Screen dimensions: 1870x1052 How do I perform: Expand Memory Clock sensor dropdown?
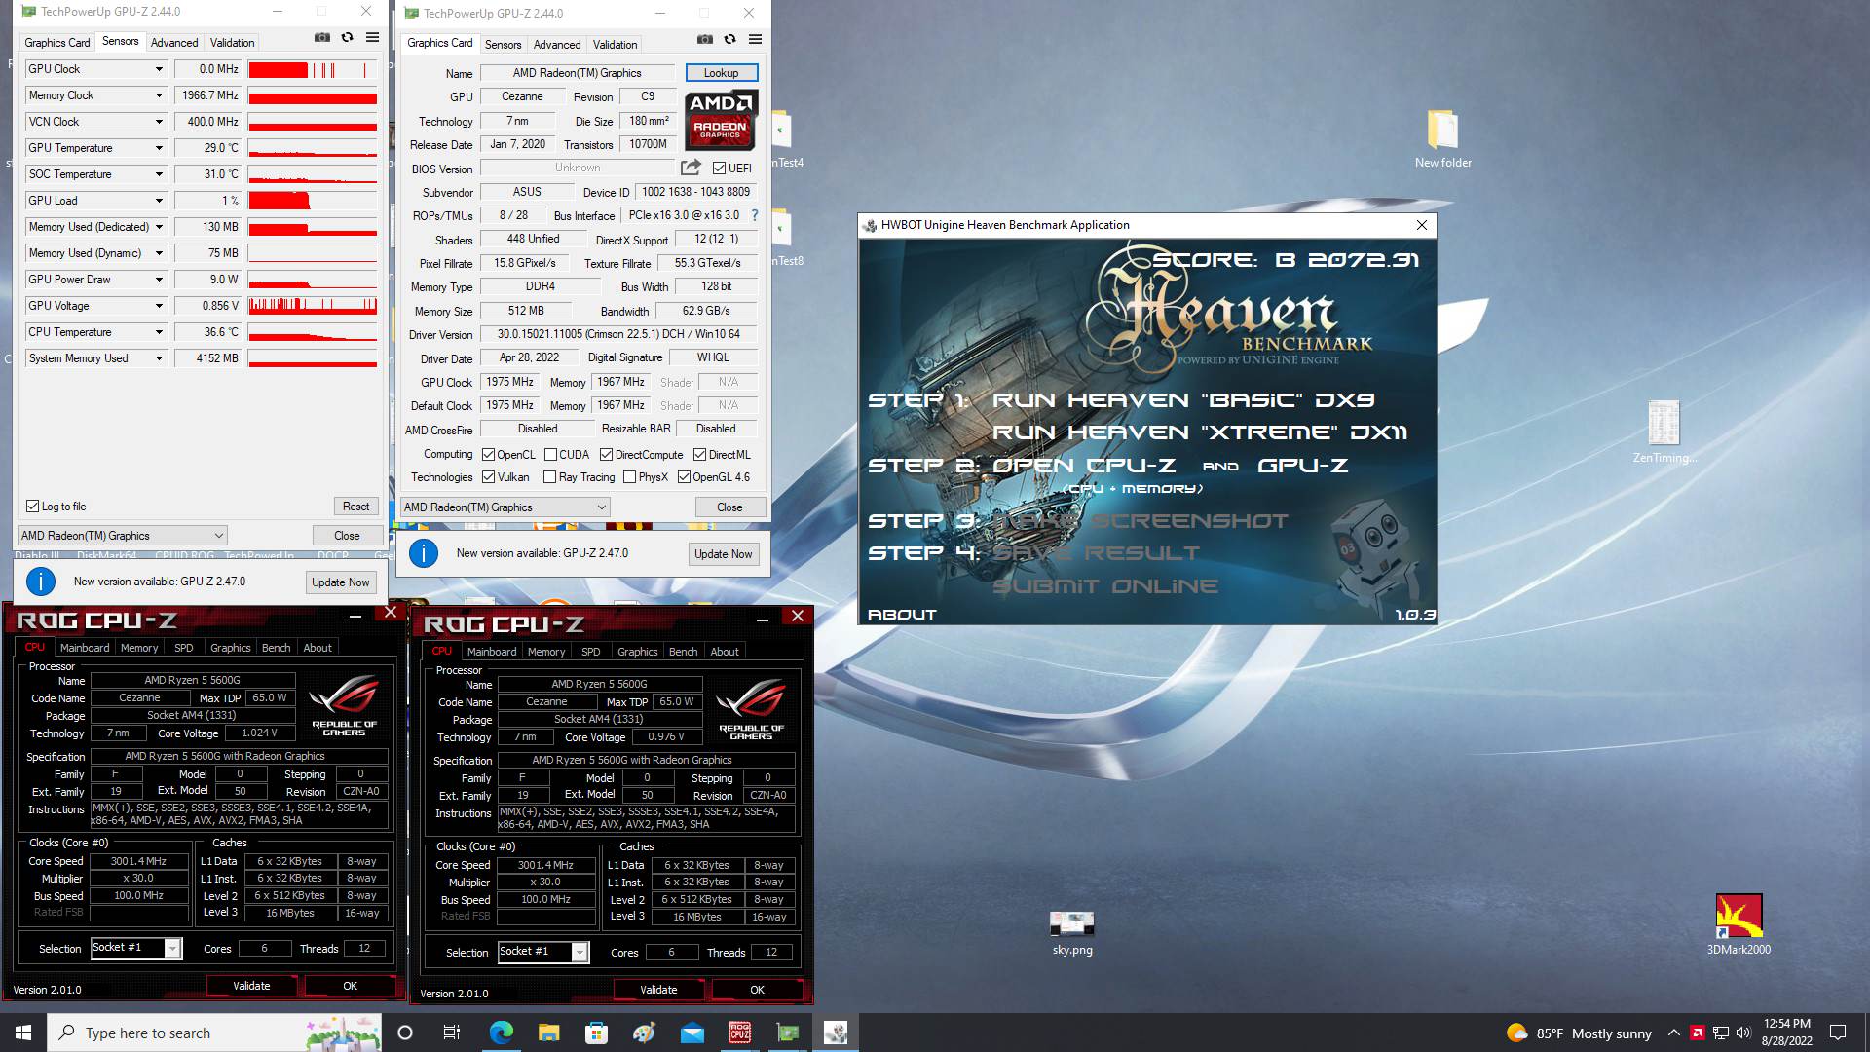click(159, 95)
